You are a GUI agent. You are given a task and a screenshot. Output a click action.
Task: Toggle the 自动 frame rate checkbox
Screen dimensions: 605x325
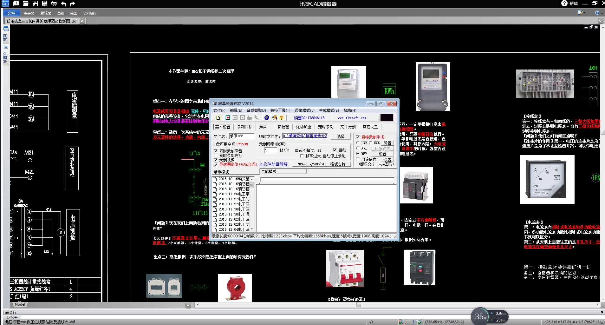pyautogui.click(x=335, y=150)
